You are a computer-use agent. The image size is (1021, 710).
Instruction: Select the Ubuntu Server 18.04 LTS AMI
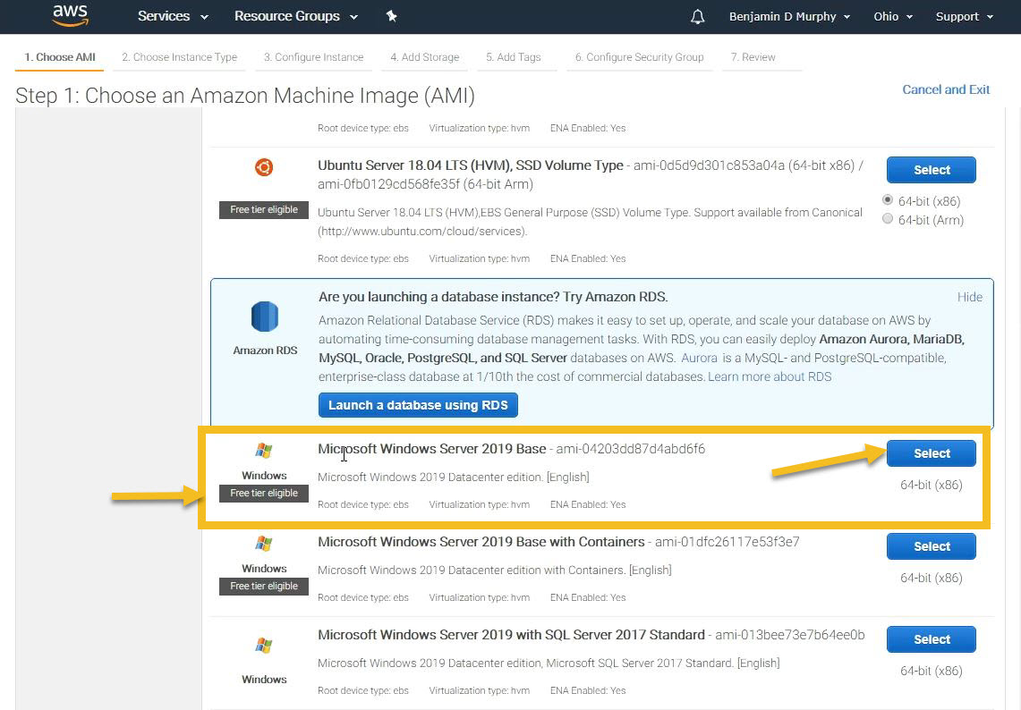(932, 170)
